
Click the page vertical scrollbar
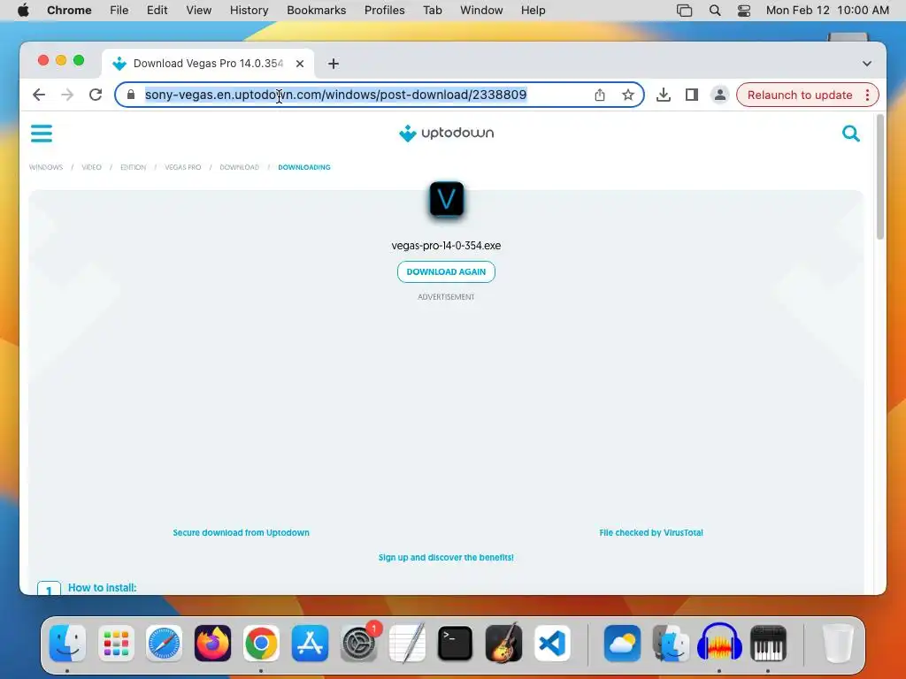point(880,177)
